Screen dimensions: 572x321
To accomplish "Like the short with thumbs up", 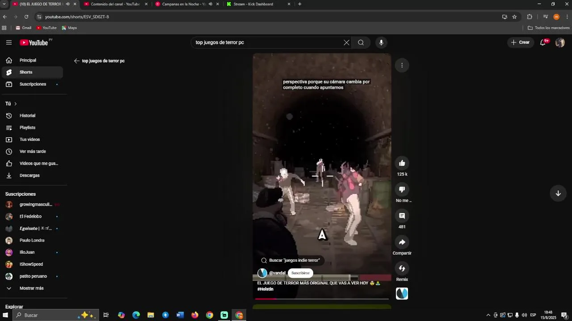I will pos(402,163).
